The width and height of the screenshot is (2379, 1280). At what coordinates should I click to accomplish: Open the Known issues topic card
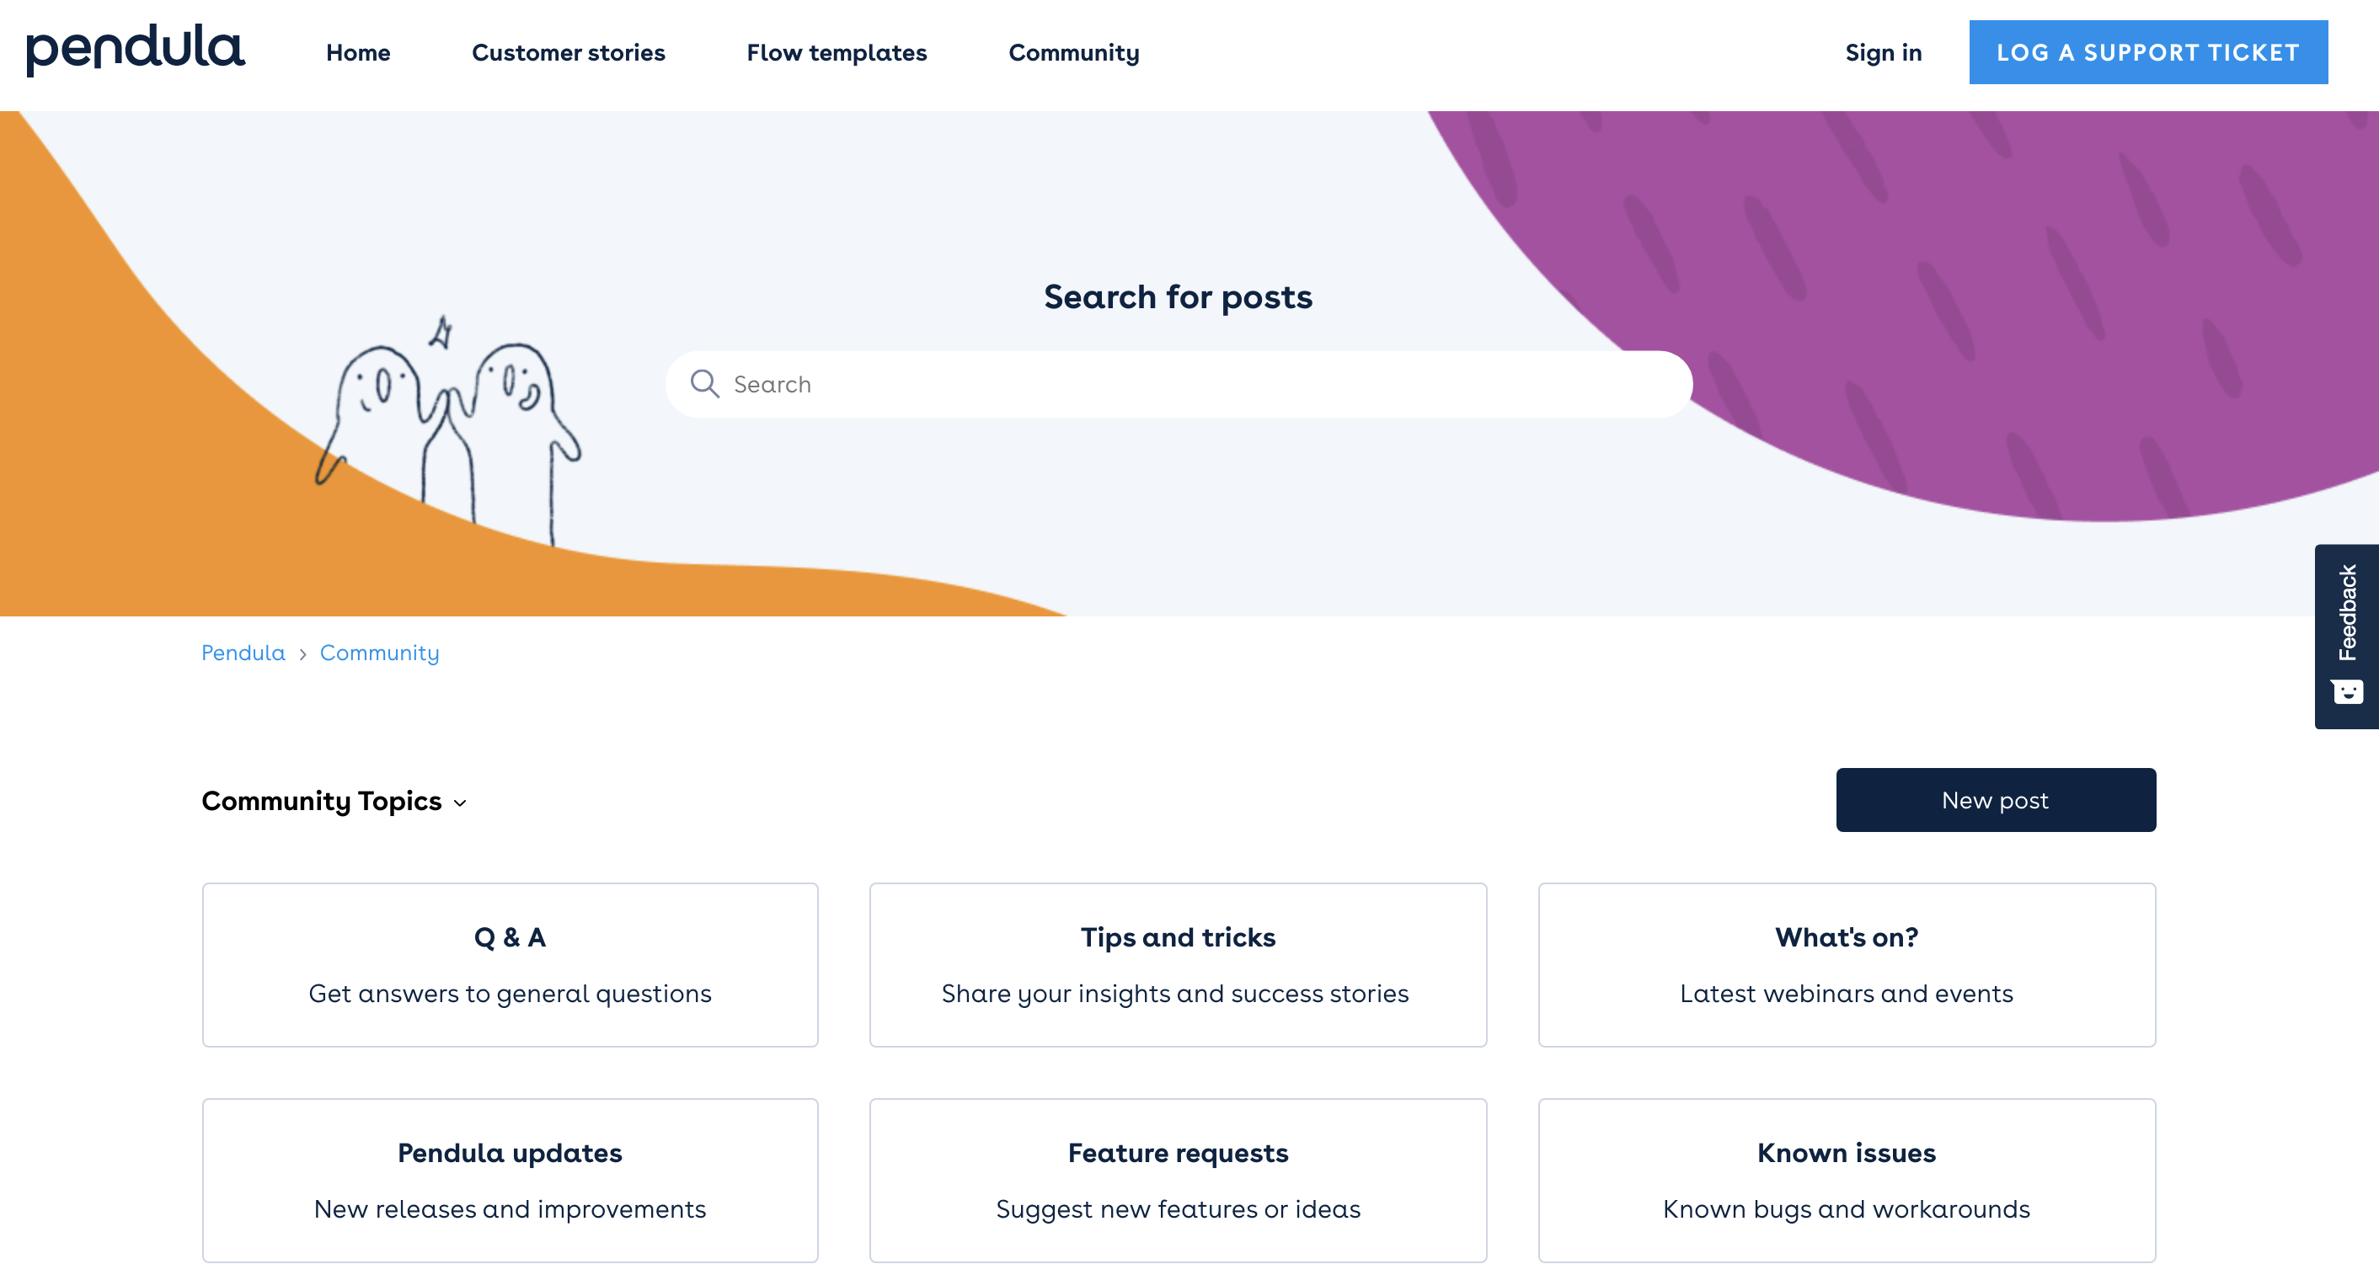[1846, 1181]
